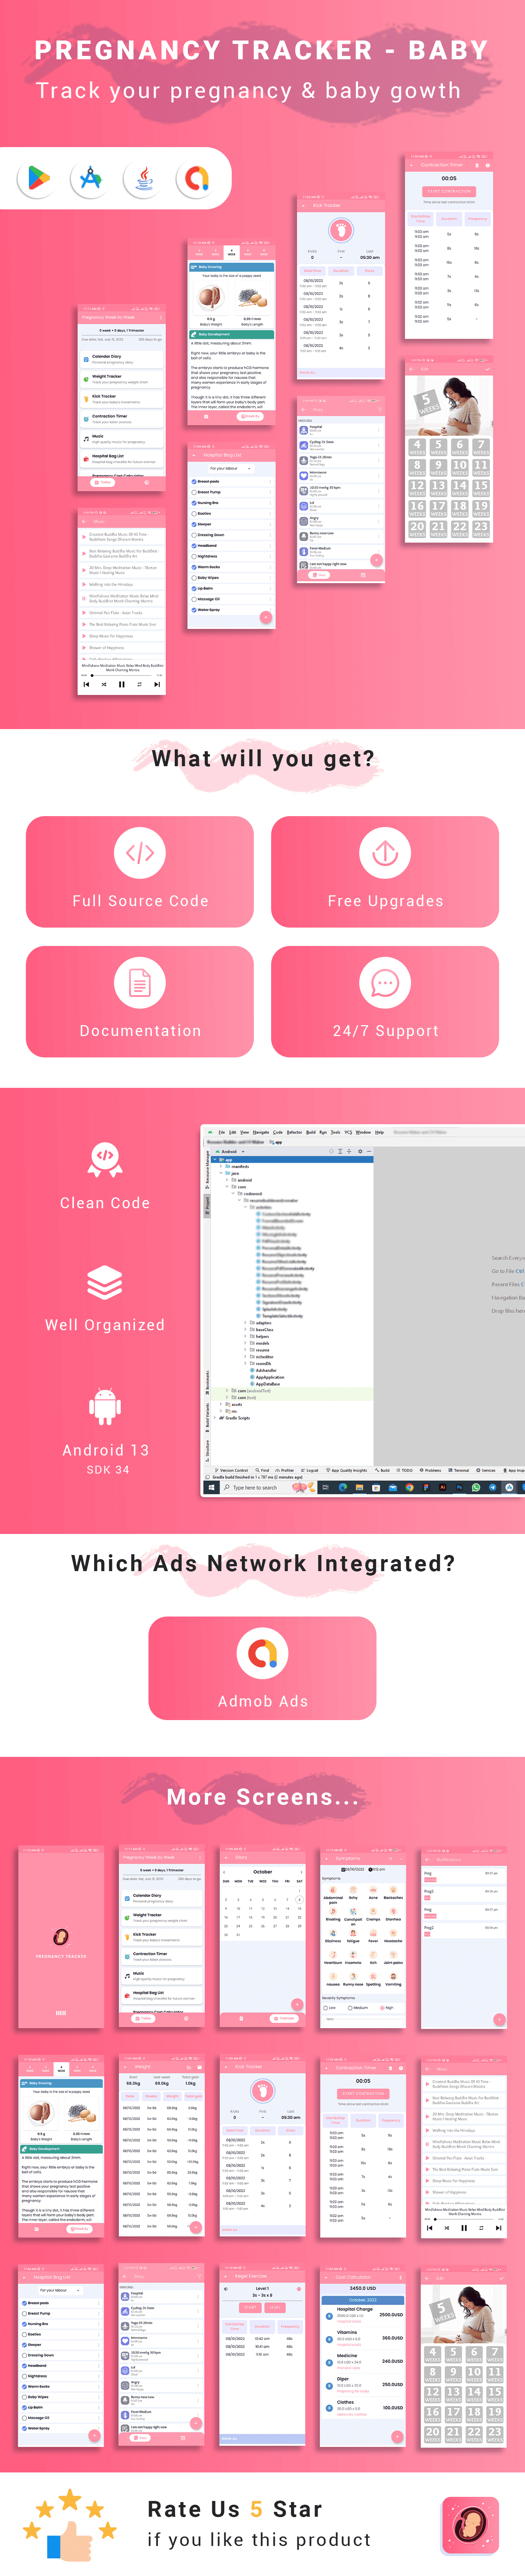This screenshot has width=525, height=2576.
Task: Skip to next track in upper Music screen
Action: [x=157, y=685]
